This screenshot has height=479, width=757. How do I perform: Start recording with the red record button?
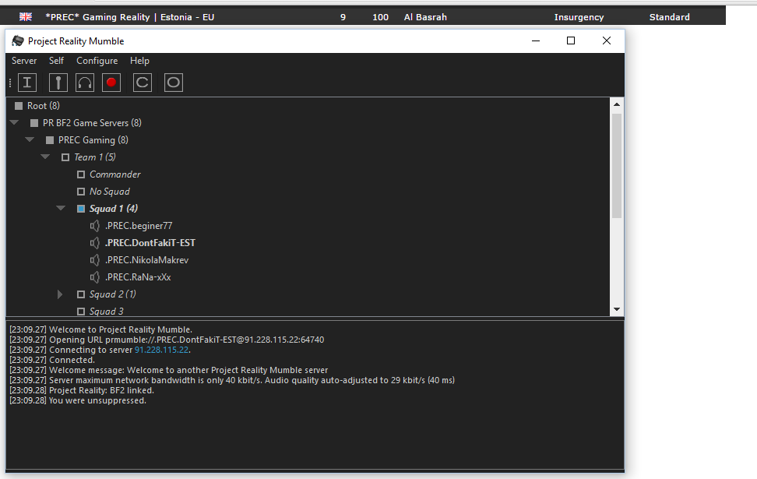click(x=111, y=83)
